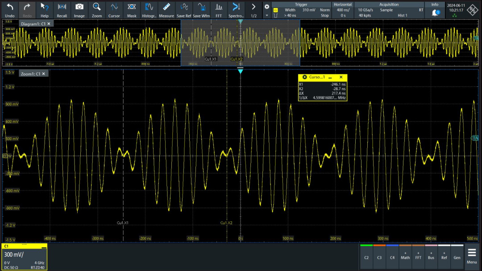
Task: Open the main Menu button
Action: 472,256
